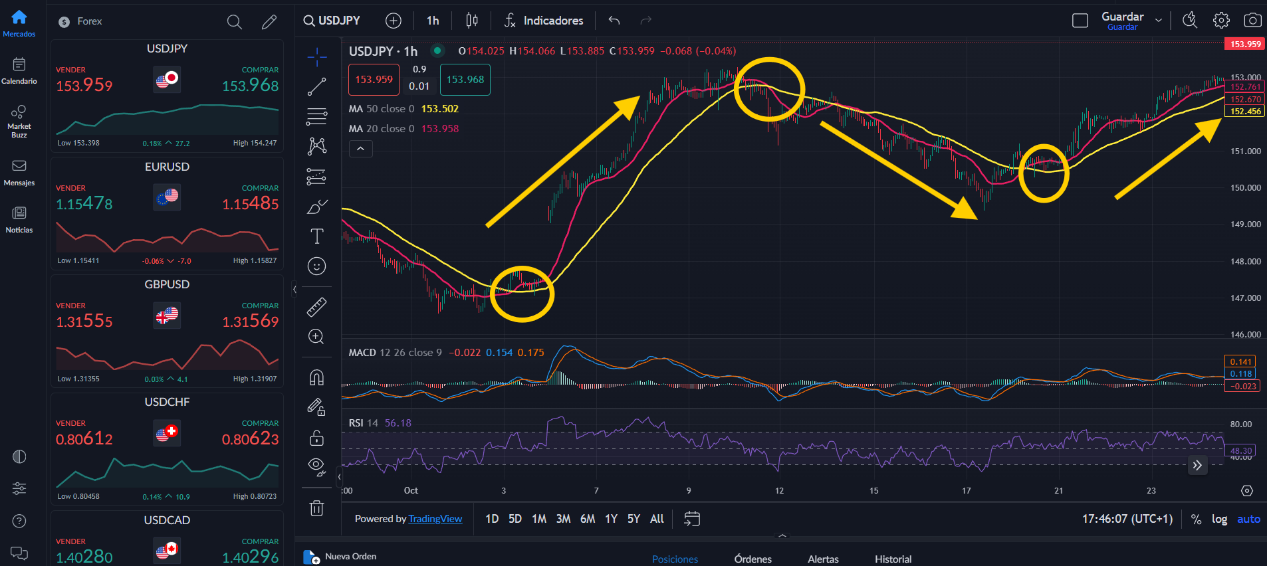Open the Calendario sidebar section
Viewport: 1267px width, 566px height.
19,71
